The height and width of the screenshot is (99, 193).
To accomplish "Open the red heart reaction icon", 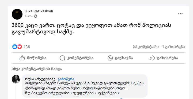I will click(x=20, y=47).
